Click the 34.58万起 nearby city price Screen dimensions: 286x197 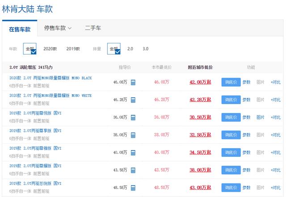click(x=200, y=152)
